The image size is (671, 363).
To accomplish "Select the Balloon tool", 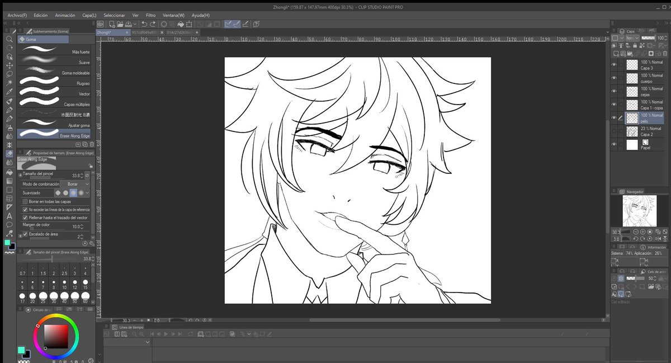I will (10, 224).
